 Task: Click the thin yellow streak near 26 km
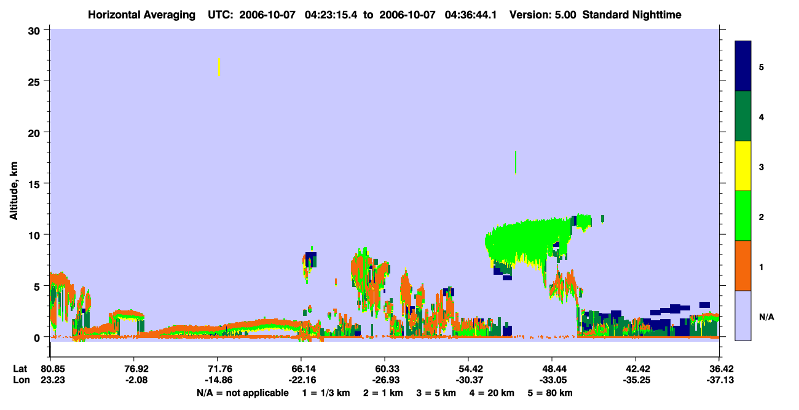tap(219, 66)
